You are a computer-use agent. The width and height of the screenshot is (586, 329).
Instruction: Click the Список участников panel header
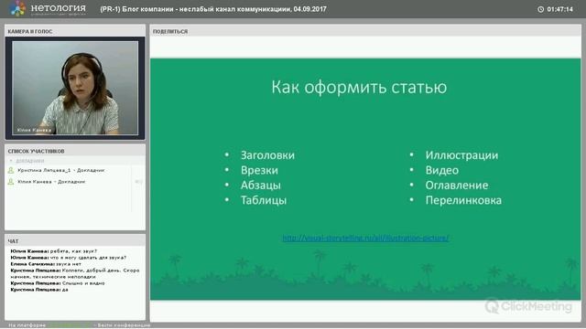tap(75, 151)
